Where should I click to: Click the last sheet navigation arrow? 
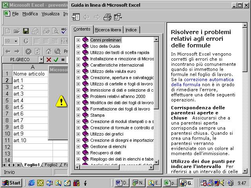click(x=19, y=165)
